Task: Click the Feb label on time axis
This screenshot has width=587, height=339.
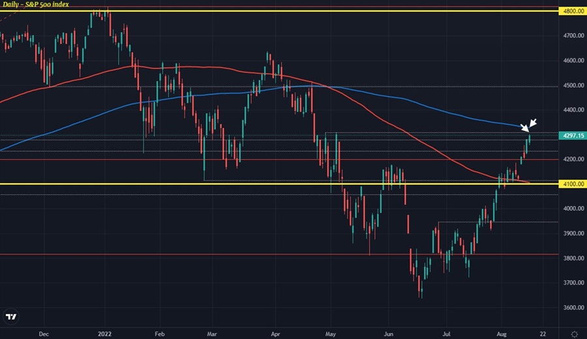Action: tap(160, 334)
